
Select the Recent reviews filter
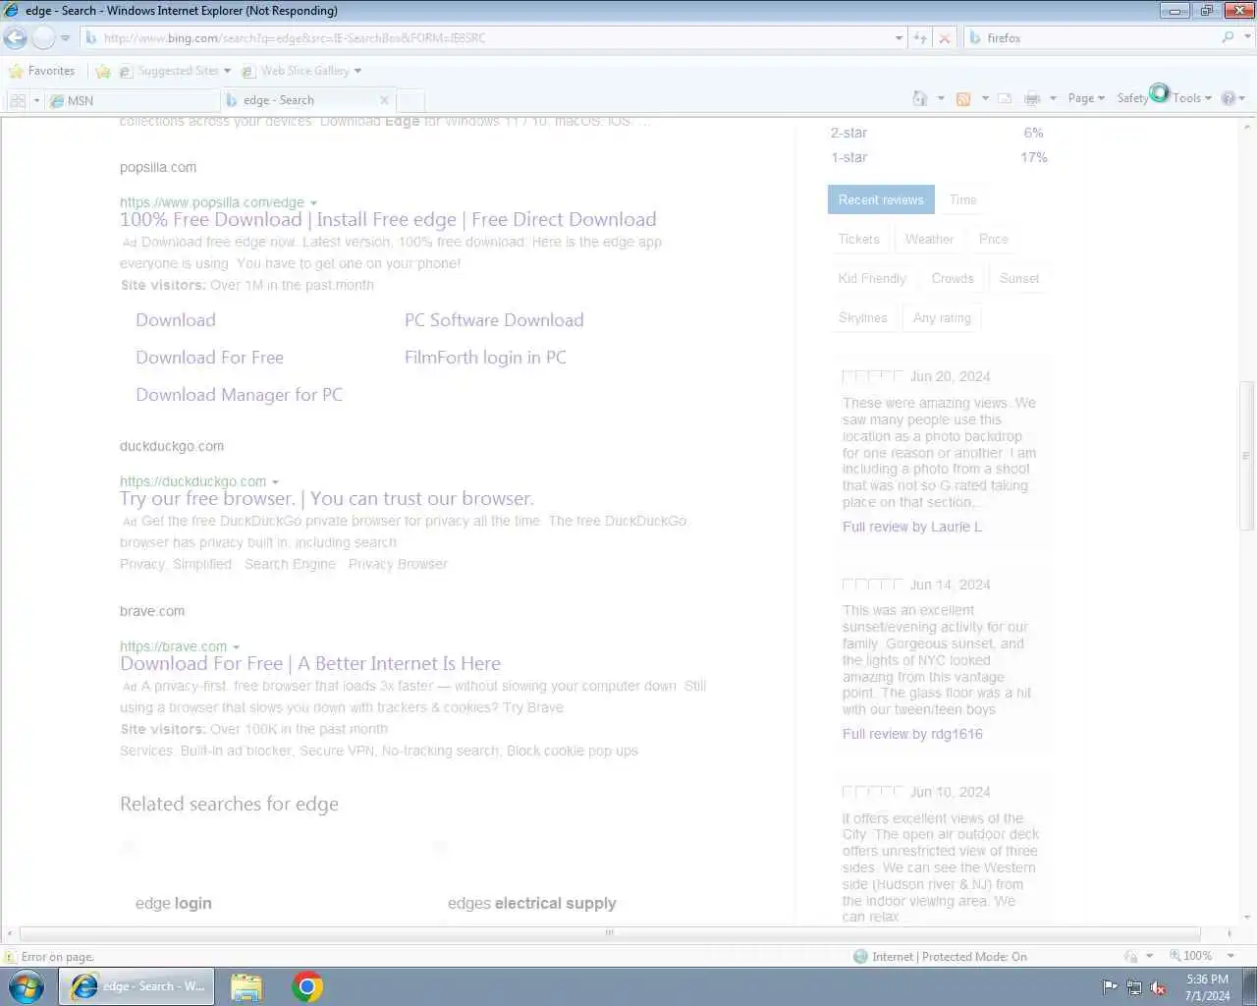click(x=881, y=199)
